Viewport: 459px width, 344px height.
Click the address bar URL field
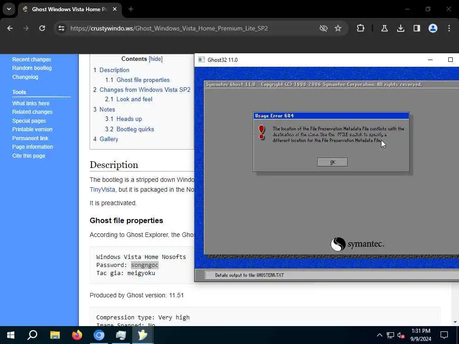(169, 28)
